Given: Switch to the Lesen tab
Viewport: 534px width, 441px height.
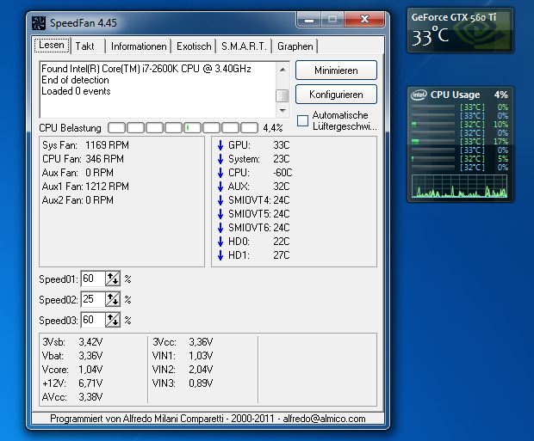Looking at the screenshot, I should click(x=52, y=46).
